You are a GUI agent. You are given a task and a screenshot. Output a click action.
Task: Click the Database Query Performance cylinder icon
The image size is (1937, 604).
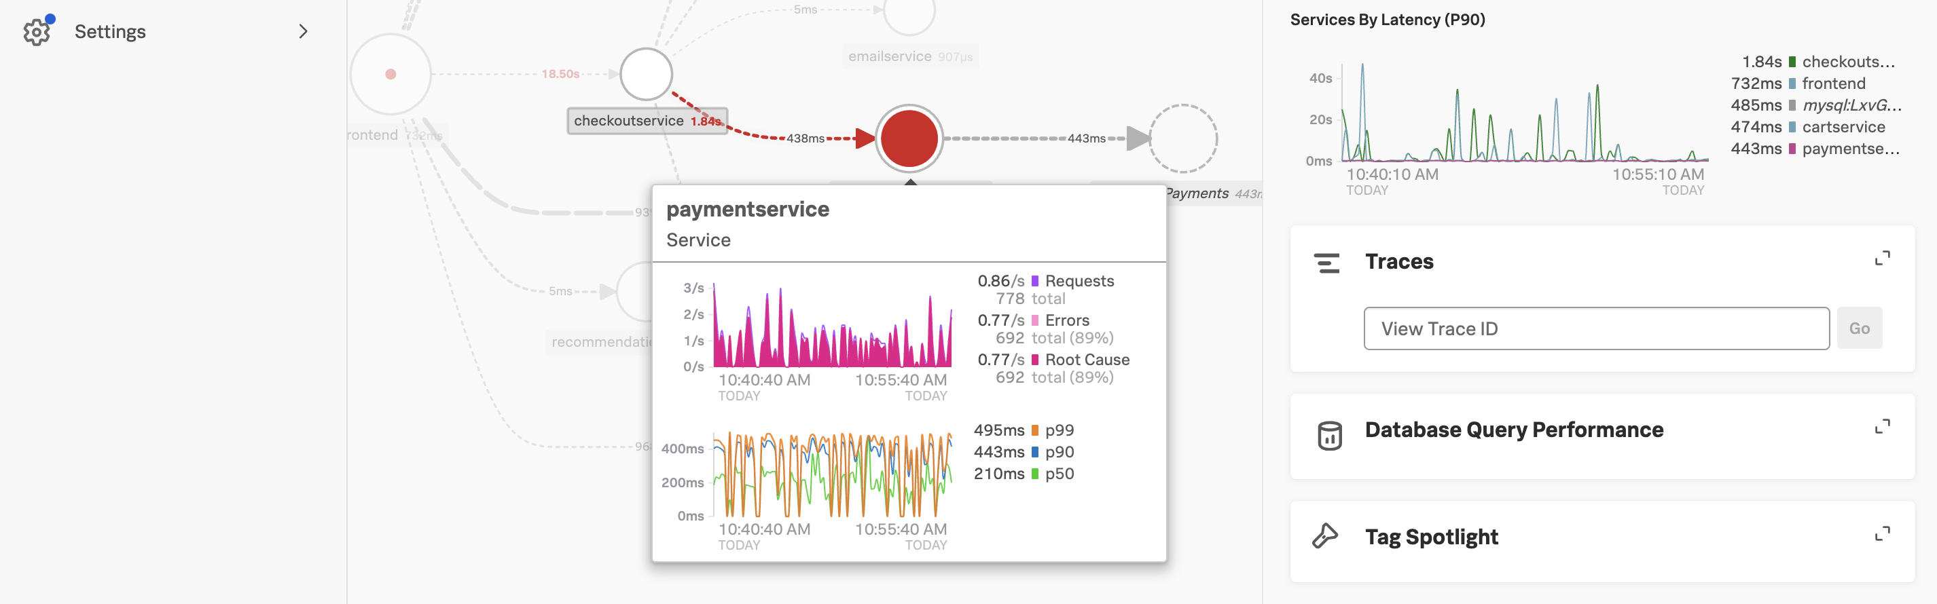pyautogui.click(x=1328, y=435)
